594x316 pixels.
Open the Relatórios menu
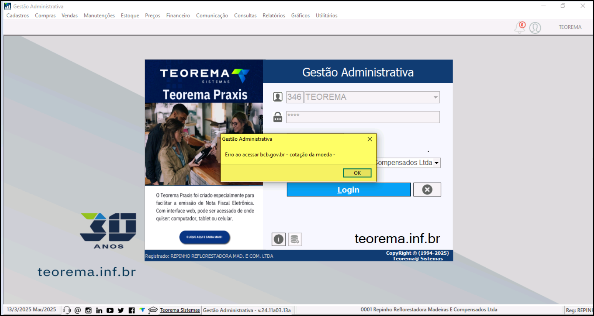click(x=274, y=16)
